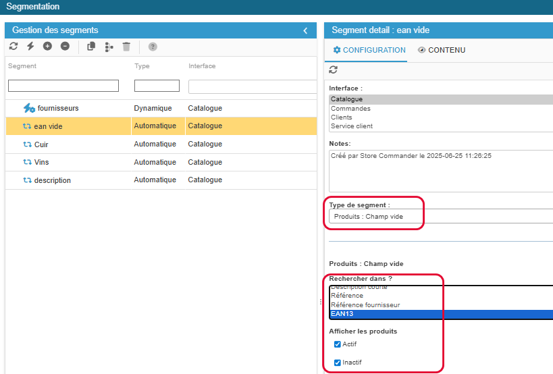
Task: Open help with the question mark icon
Action: 153,47
